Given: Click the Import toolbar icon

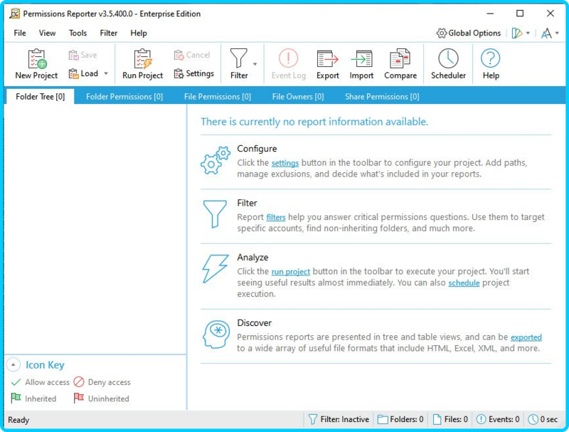Looking at the screenshot, I should click(x=361, y=59).
